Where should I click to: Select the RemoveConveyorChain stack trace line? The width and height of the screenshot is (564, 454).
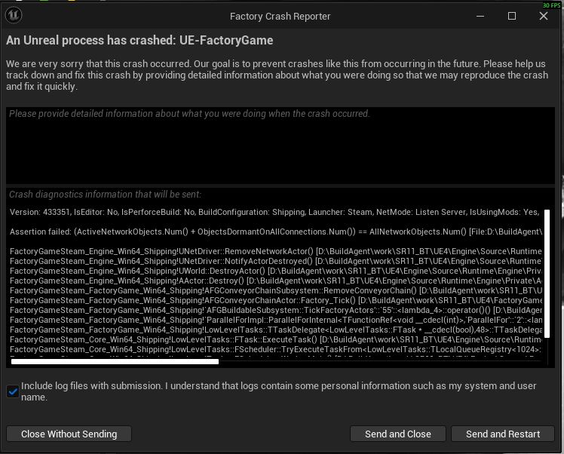pos(275,290)
